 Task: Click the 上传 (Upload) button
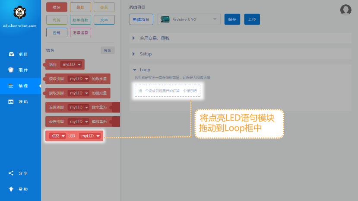tap(252, 19)
